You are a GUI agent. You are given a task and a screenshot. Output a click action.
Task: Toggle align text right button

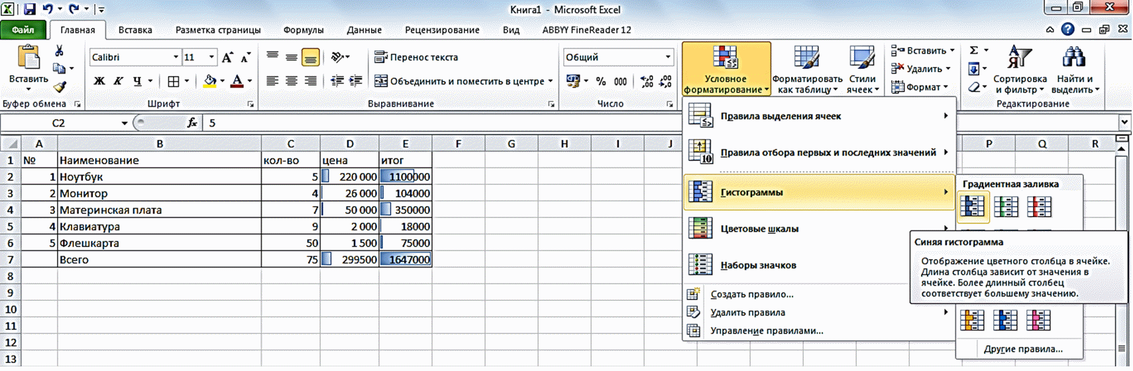310,81
